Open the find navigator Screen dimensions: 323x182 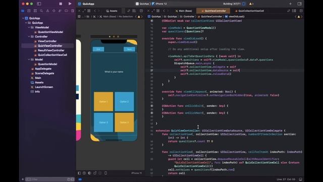pos(41,11)
